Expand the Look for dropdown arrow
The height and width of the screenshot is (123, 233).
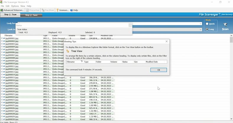(x=200, y=24)
